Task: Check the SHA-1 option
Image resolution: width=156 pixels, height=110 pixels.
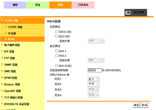Action: click(x=57, y=51)
